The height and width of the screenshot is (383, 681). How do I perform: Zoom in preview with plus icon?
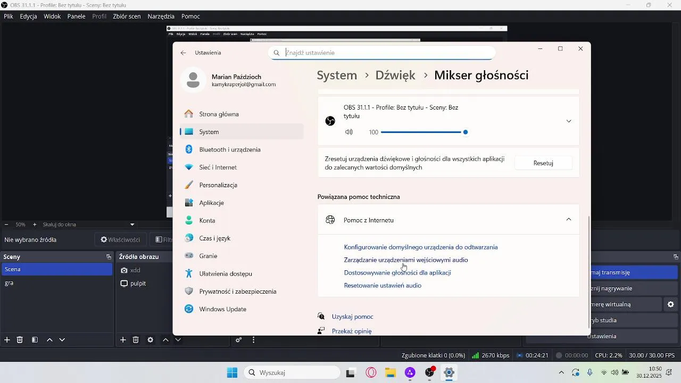tap(35, 224)
